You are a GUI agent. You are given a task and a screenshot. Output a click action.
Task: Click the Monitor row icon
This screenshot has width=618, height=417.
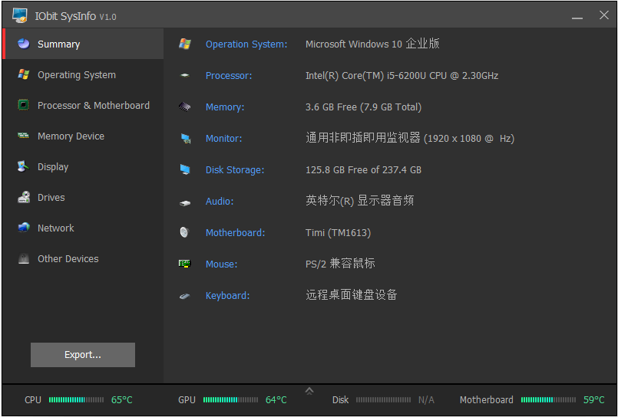pyautogui.click(x=186, y=139)
